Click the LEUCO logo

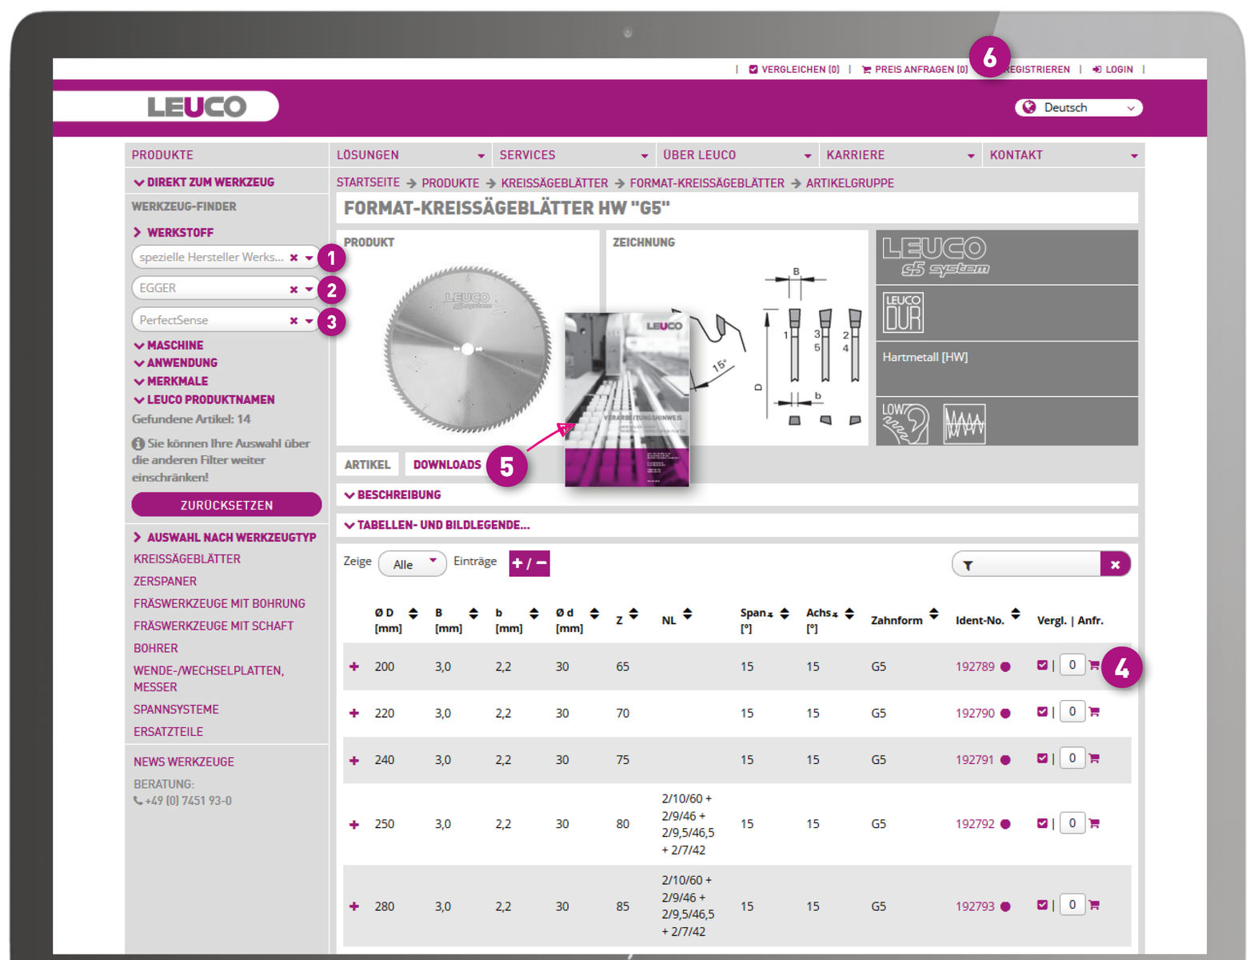coord(197,106)
